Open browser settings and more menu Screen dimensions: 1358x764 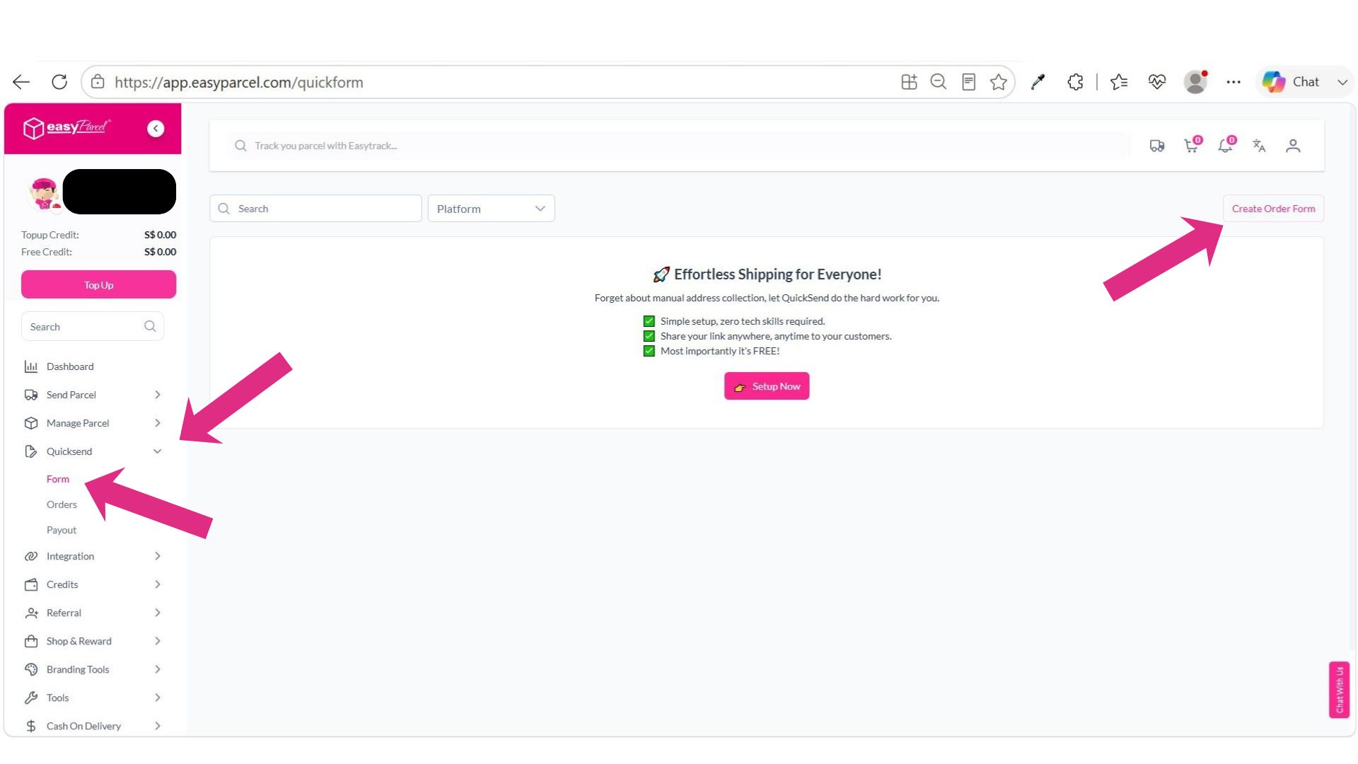pos(1234,82)
